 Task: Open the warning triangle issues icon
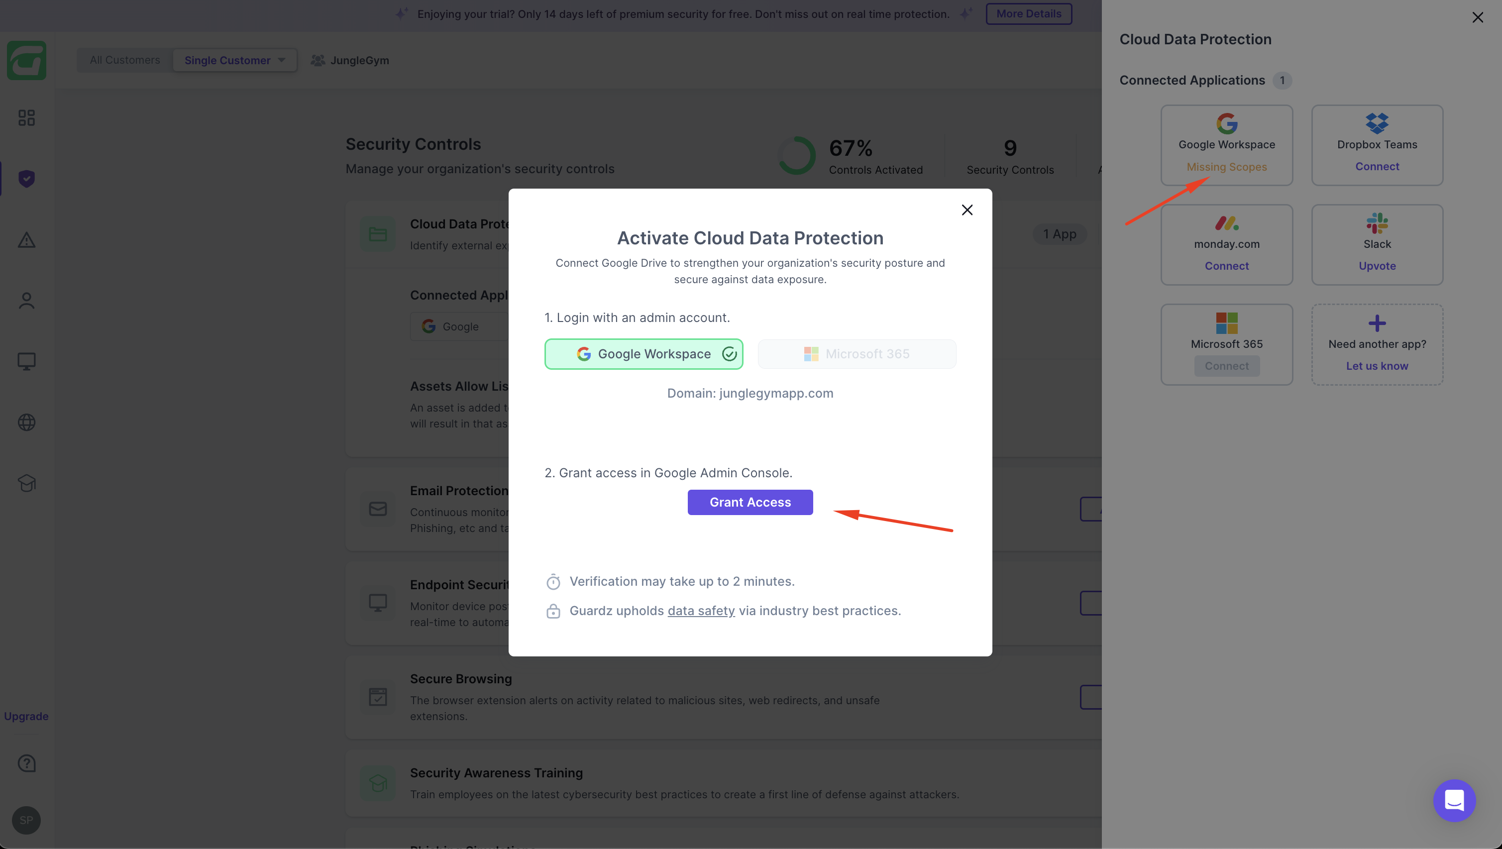coord(26,240)
